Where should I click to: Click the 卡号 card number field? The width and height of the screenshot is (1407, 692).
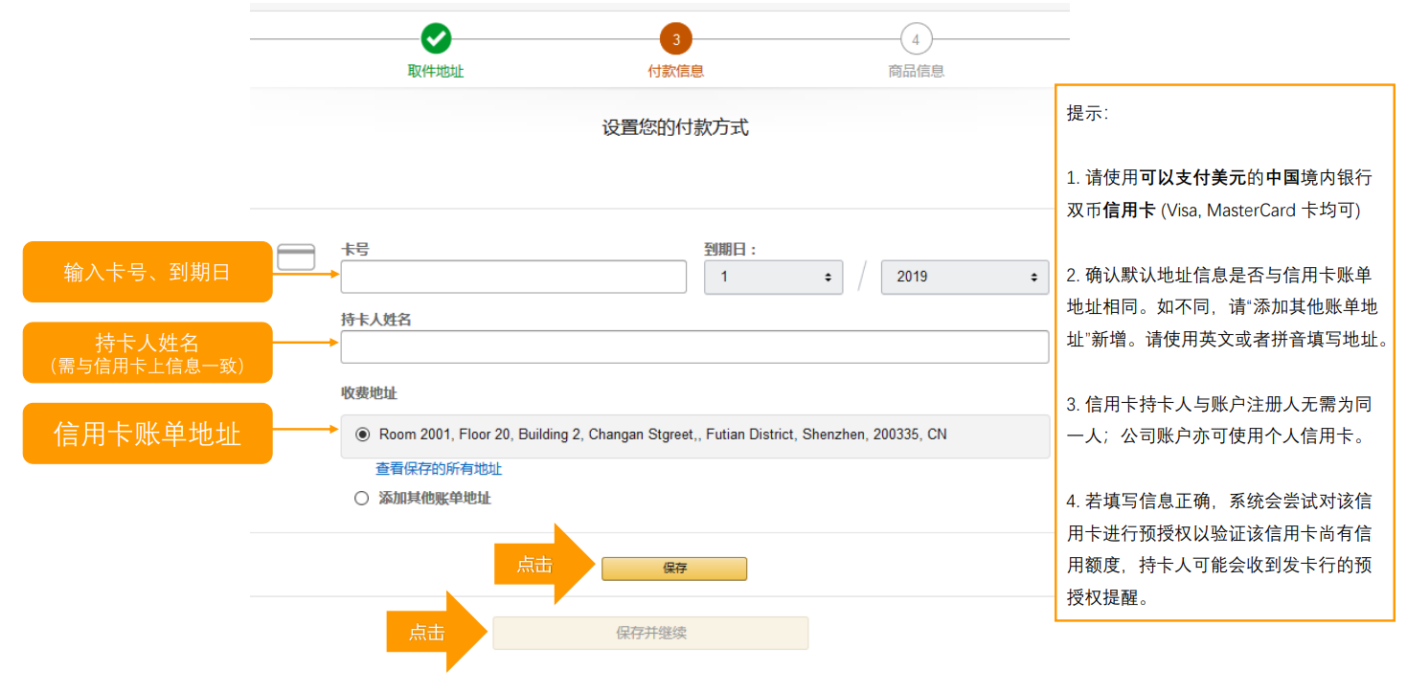tap(513, 277)
